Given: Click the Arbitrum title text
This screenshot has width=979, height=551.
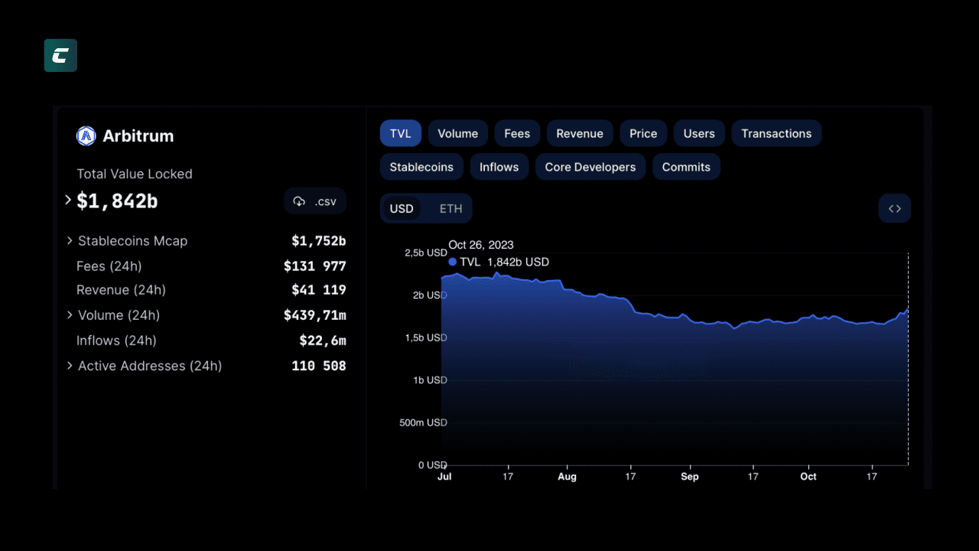Looking at the screenshot, I should pos(138,135).
